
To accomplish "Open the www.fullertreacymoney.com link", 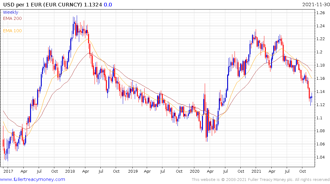I will point(33,179).
